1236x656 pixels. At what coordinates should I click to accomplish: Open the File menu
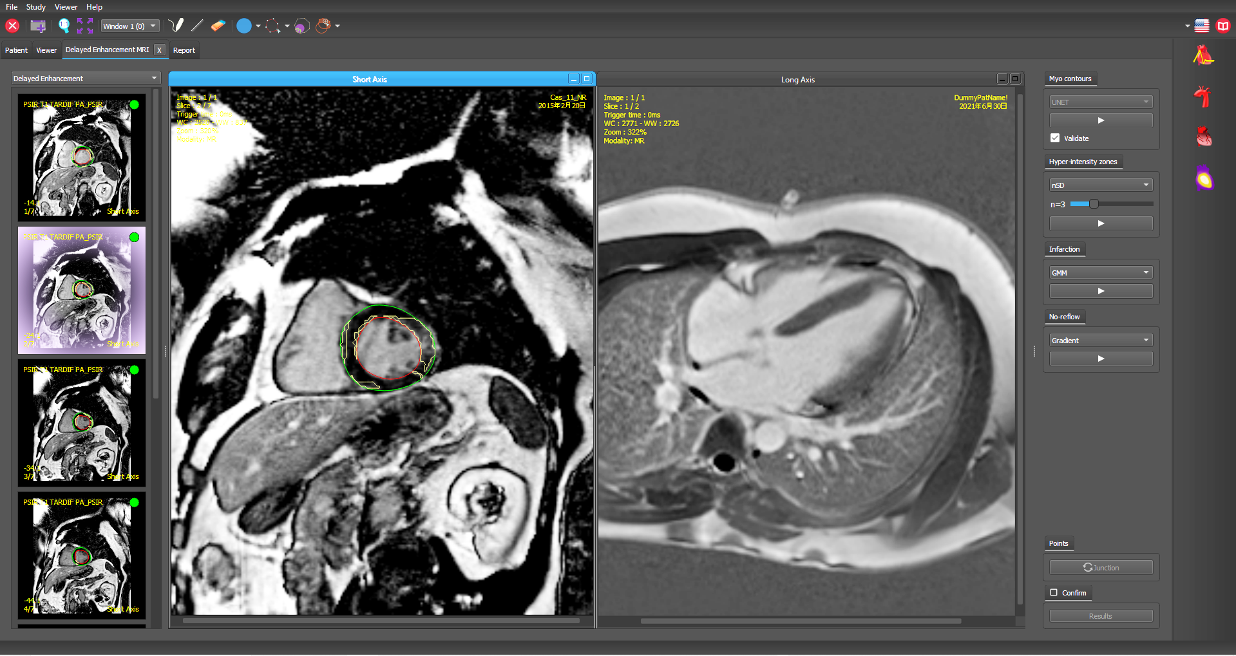(x=12, y=7)
